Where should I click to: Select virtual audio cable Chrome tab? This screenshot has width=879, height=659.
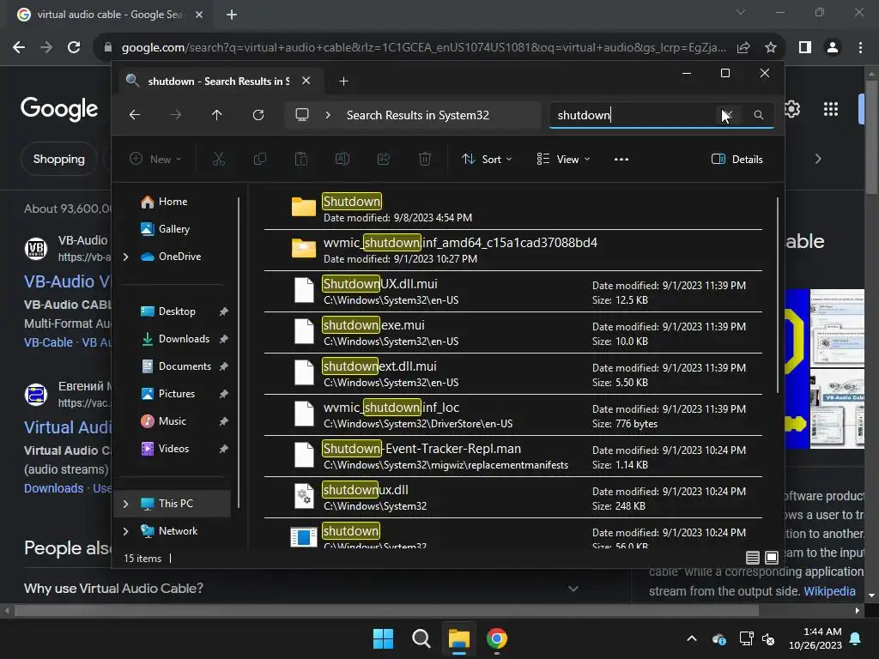tap(110, 15)
